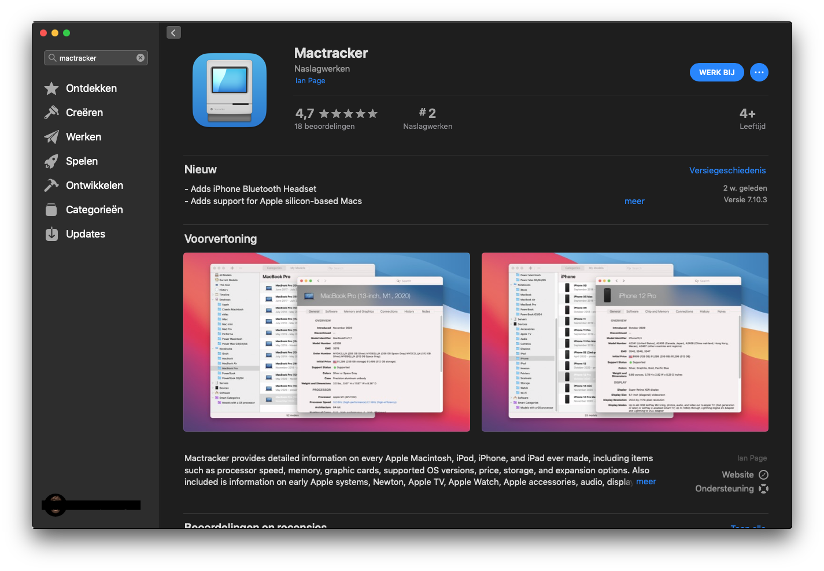The height and width of the screenshot is (571, 824).
Task: Open the MacBook Pro preview screenshot
Action: pyautogui.click(x=327, y=342)
